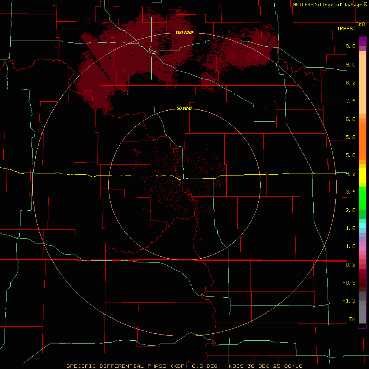369x369 pixels.
Task: Click the 4.2 value on the color scale
Action: [351, 174]
